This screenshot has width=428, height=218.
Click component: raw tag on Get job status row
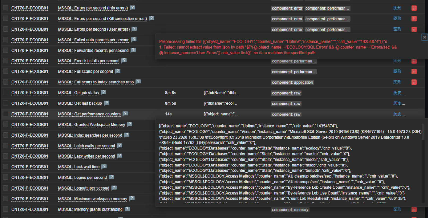point(286,93)
